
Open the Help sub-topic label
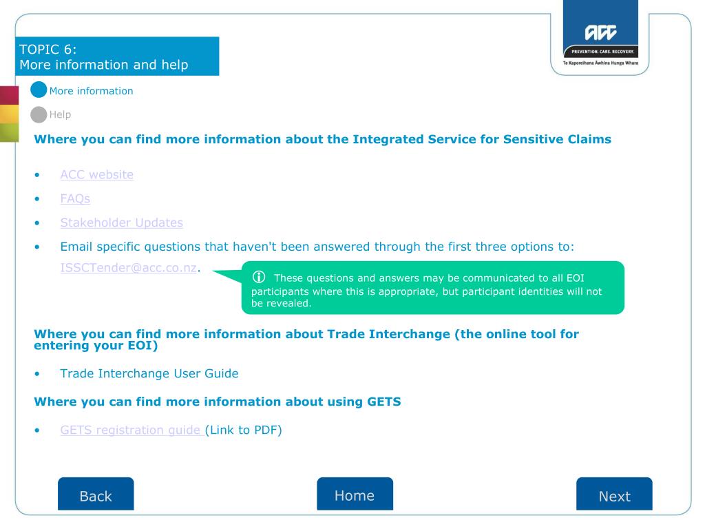click(x=61, y=115)
